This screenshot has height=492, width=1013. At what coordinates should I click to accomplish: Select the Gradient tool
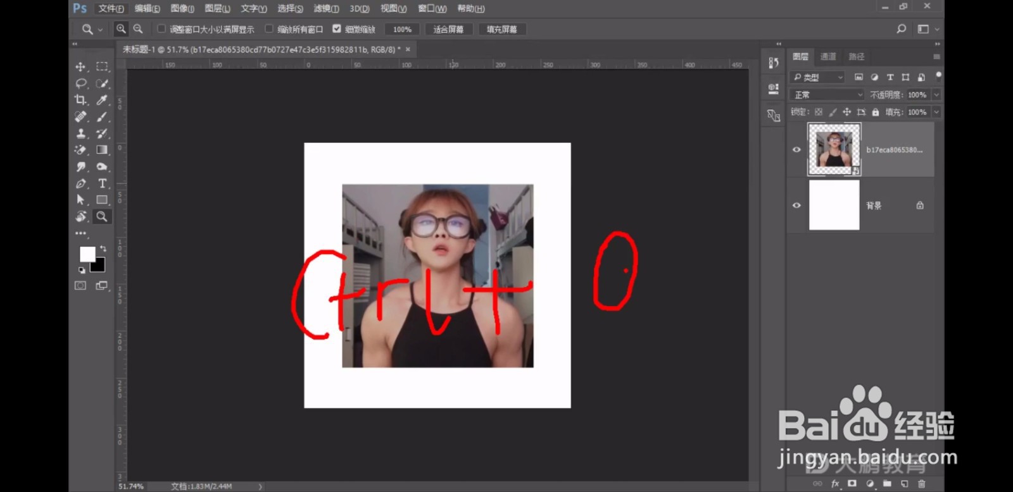(x=101, y=150)
